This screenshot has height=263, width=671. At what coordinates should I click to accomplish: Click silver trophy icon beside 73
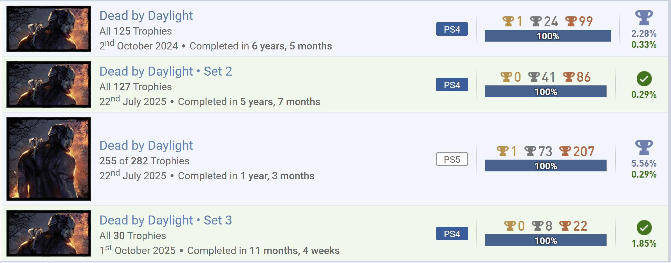coord(530,151)
